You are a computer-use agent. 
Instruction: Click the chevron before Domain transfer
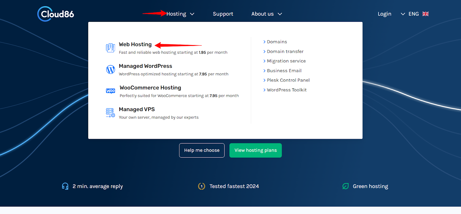point(264,51)
